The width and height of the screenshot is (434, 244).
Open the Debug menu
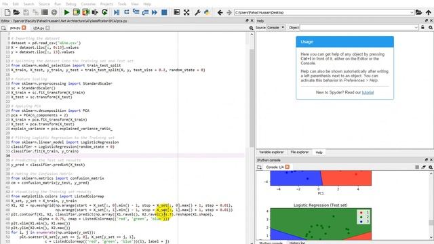(71, 4)
